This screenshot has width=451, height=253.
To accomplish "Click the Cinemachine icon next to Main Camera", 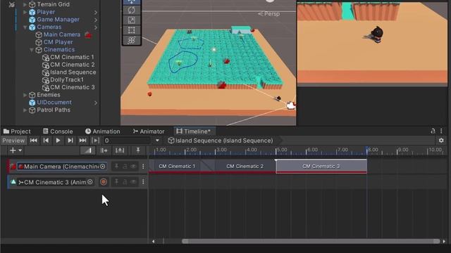I will click(x=88, y=34).
